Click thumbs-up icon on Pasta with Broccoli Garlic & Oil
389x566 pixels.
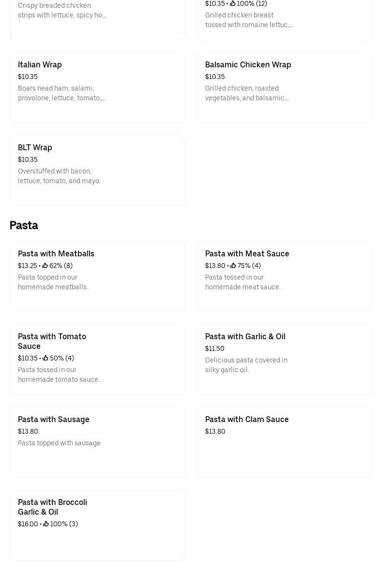[x=46, y=524]
